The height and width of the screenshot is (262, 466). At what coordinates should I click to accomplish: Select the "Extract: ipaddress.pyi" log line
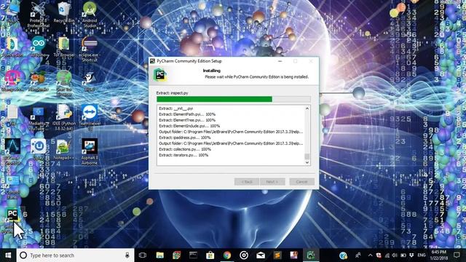[x=185, y=138]
